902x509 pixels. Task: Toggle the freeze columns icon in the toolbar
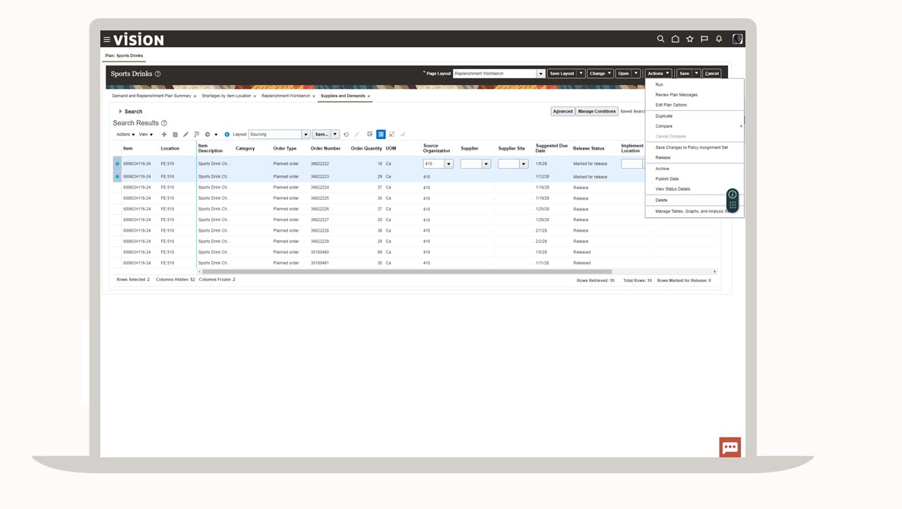point(369,133)
